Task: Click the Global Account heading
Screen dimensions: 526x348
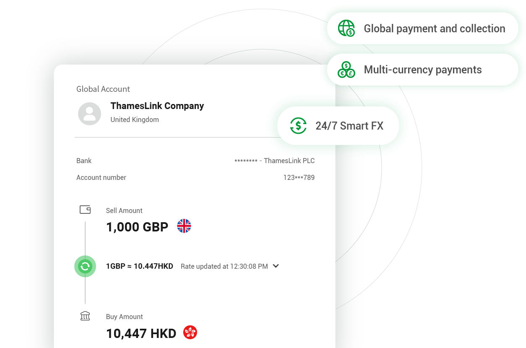Action: pyautogui.click(x=103, y=89)
